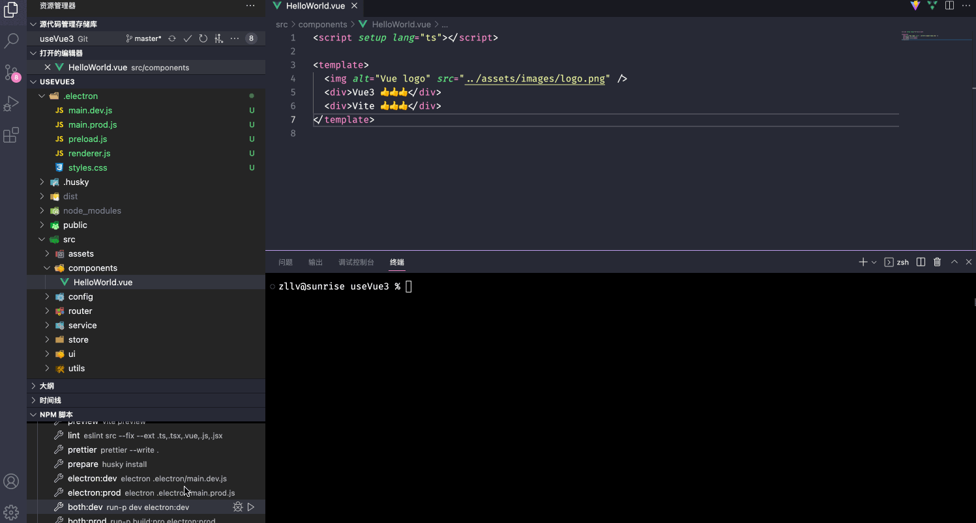This screenshot has height=523, width=976.
Task: Open main.dev.js file
Action: (x=146, y=110)
